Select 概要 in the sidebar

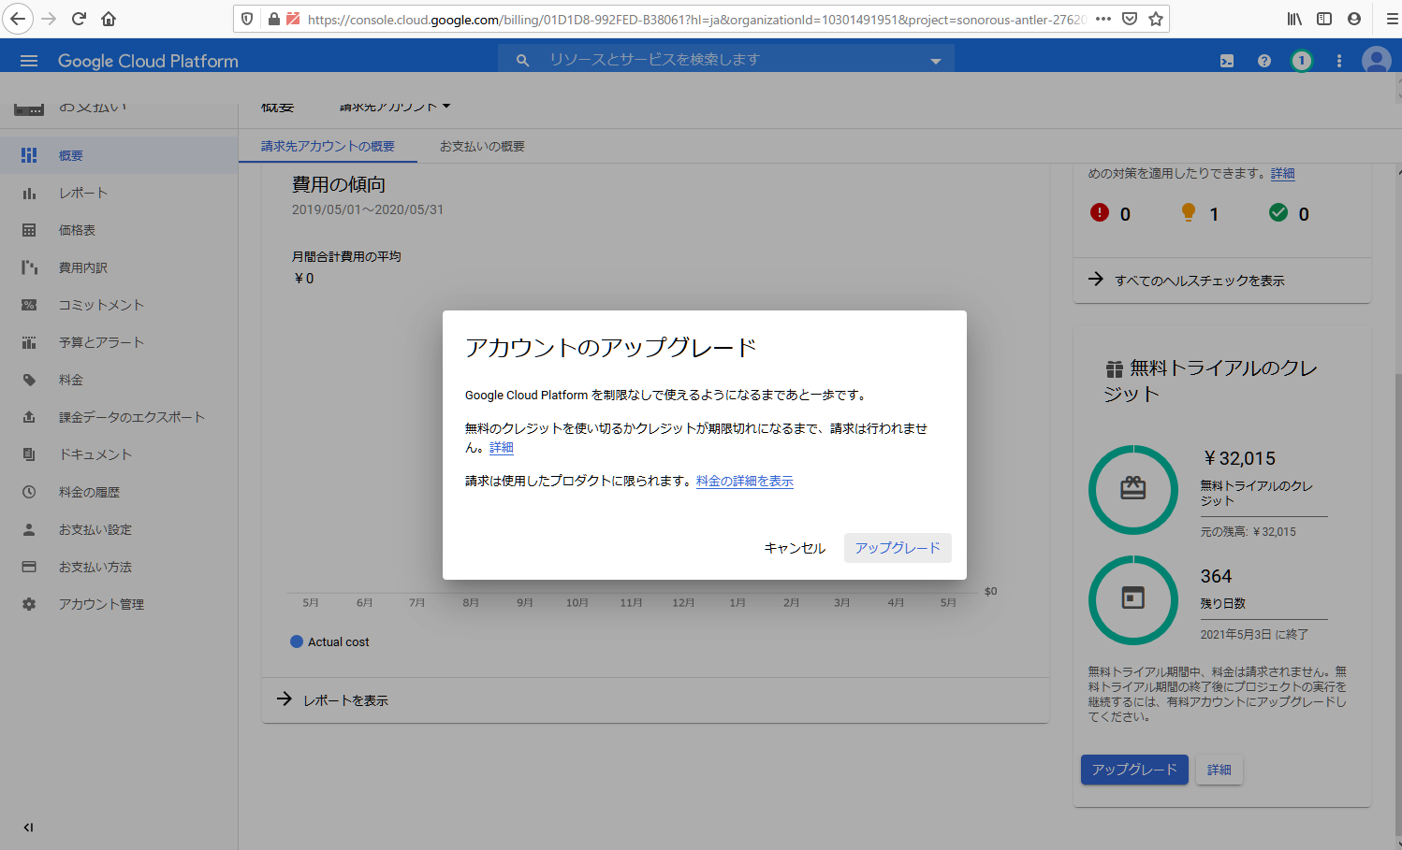(119, 155)
